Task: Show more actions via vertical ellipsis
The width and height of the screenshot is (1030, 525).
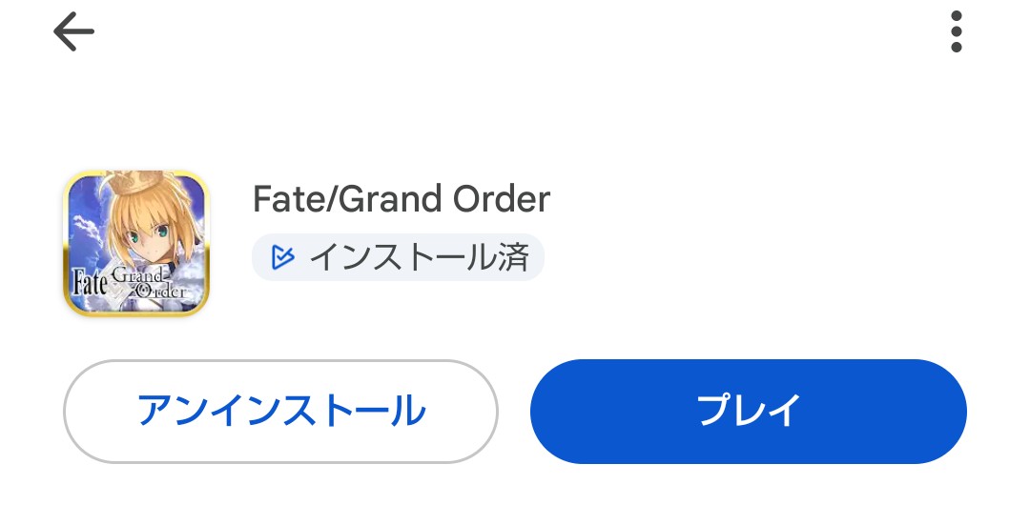Action: click(957, 32)
